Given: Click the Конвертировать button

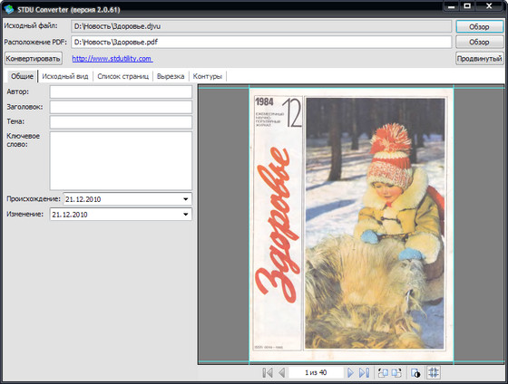Looking at the screenshot, I should coord(34,59).
